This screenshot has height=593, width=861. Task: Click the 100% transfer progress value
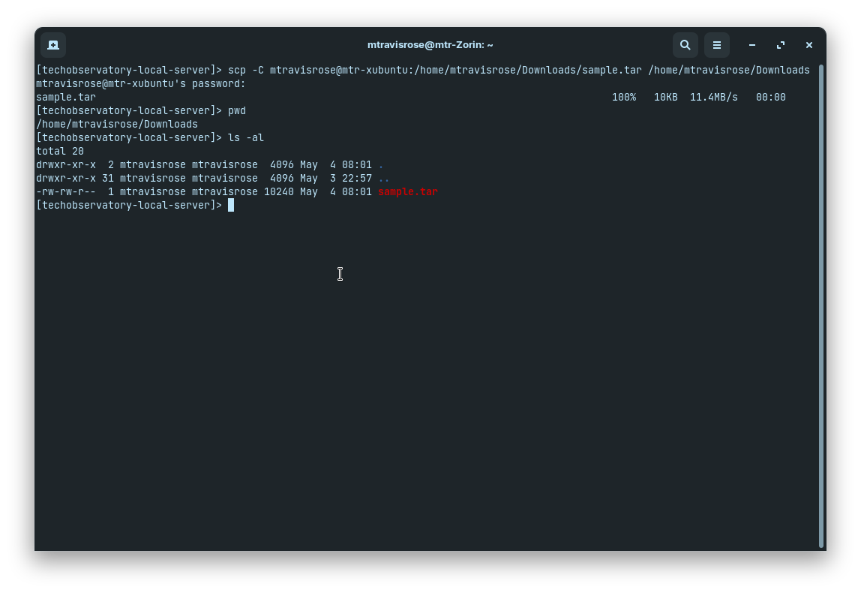(x=623, y=98)
